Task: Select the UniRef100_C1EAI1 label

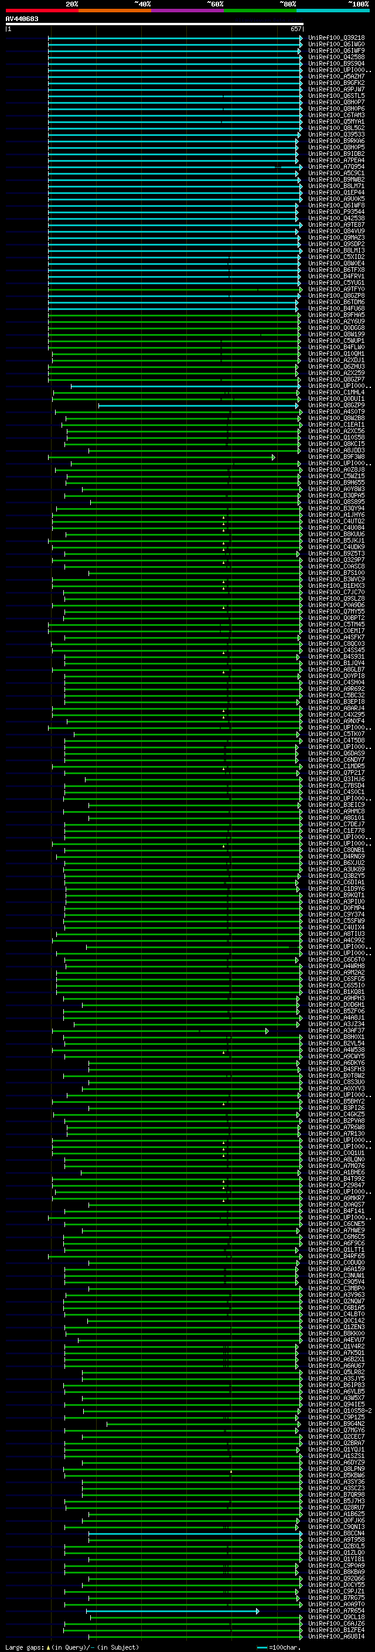Action: coord(336,424)
